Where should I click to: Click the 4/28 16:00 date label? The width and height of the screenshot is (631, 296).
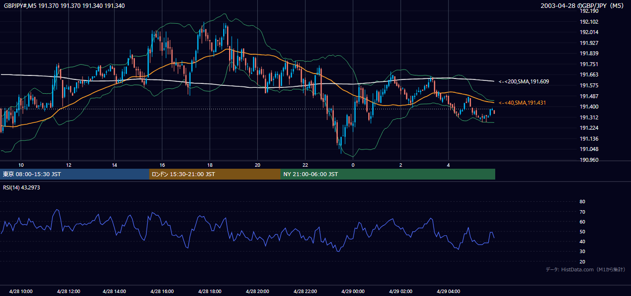tap(162, 292)
